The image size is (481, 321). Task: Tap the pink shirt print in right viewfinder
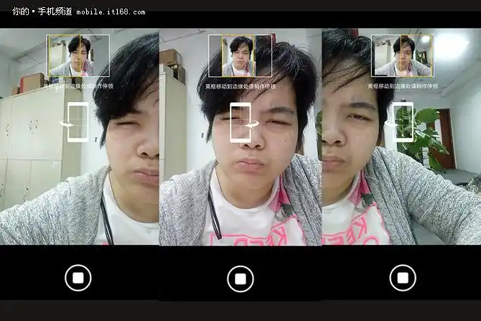pyautogui.click(x=359, y=215)
